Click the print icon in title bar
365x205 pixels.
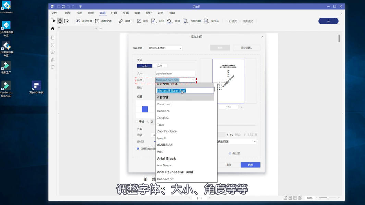(x=63, y=7)
